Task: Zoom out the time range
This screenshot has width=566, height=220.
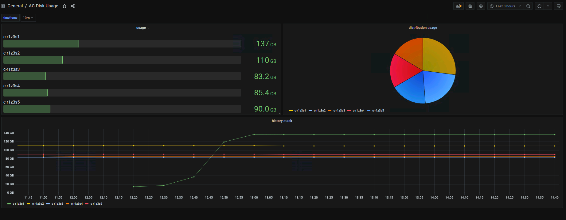Action: click(x=528, y=6)
